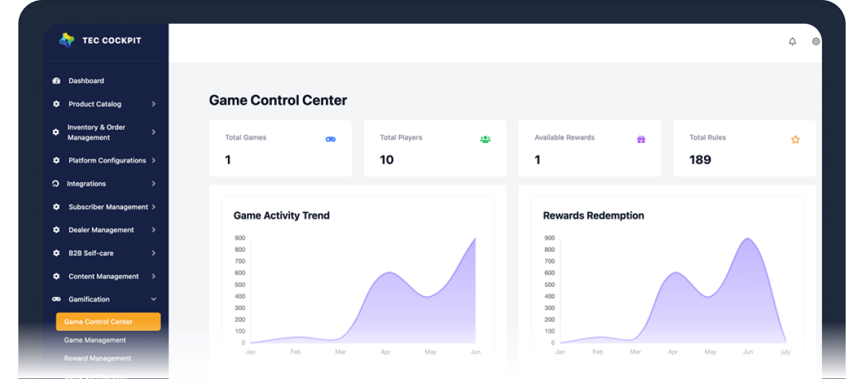The image size is (864, 379).
Task: Expand the Platform Configurations submenu arrow
Action: (153, 161)
